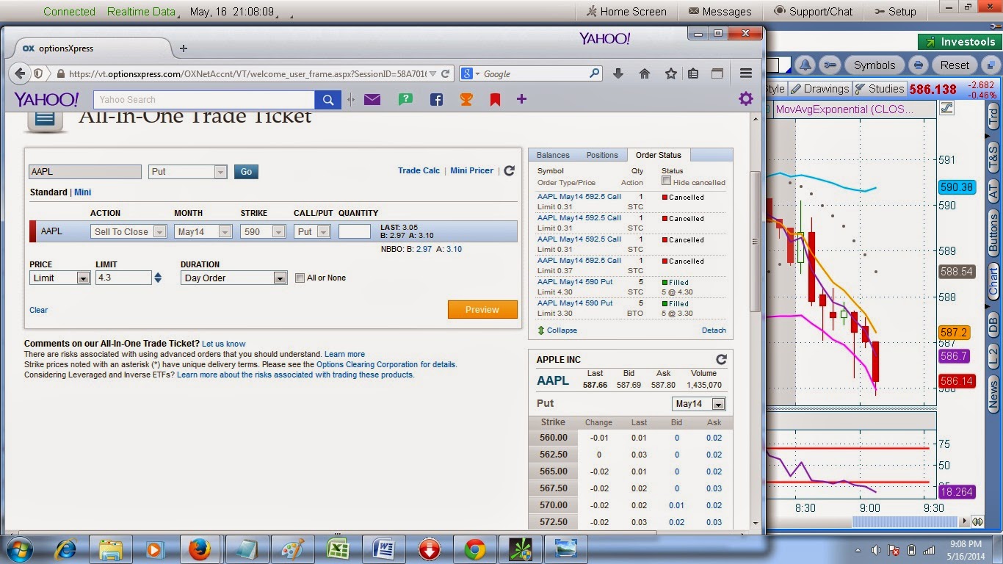Screen dimensions: 1003x564
Task: Open Studies in chart toolbar
Action: [879, 89]
